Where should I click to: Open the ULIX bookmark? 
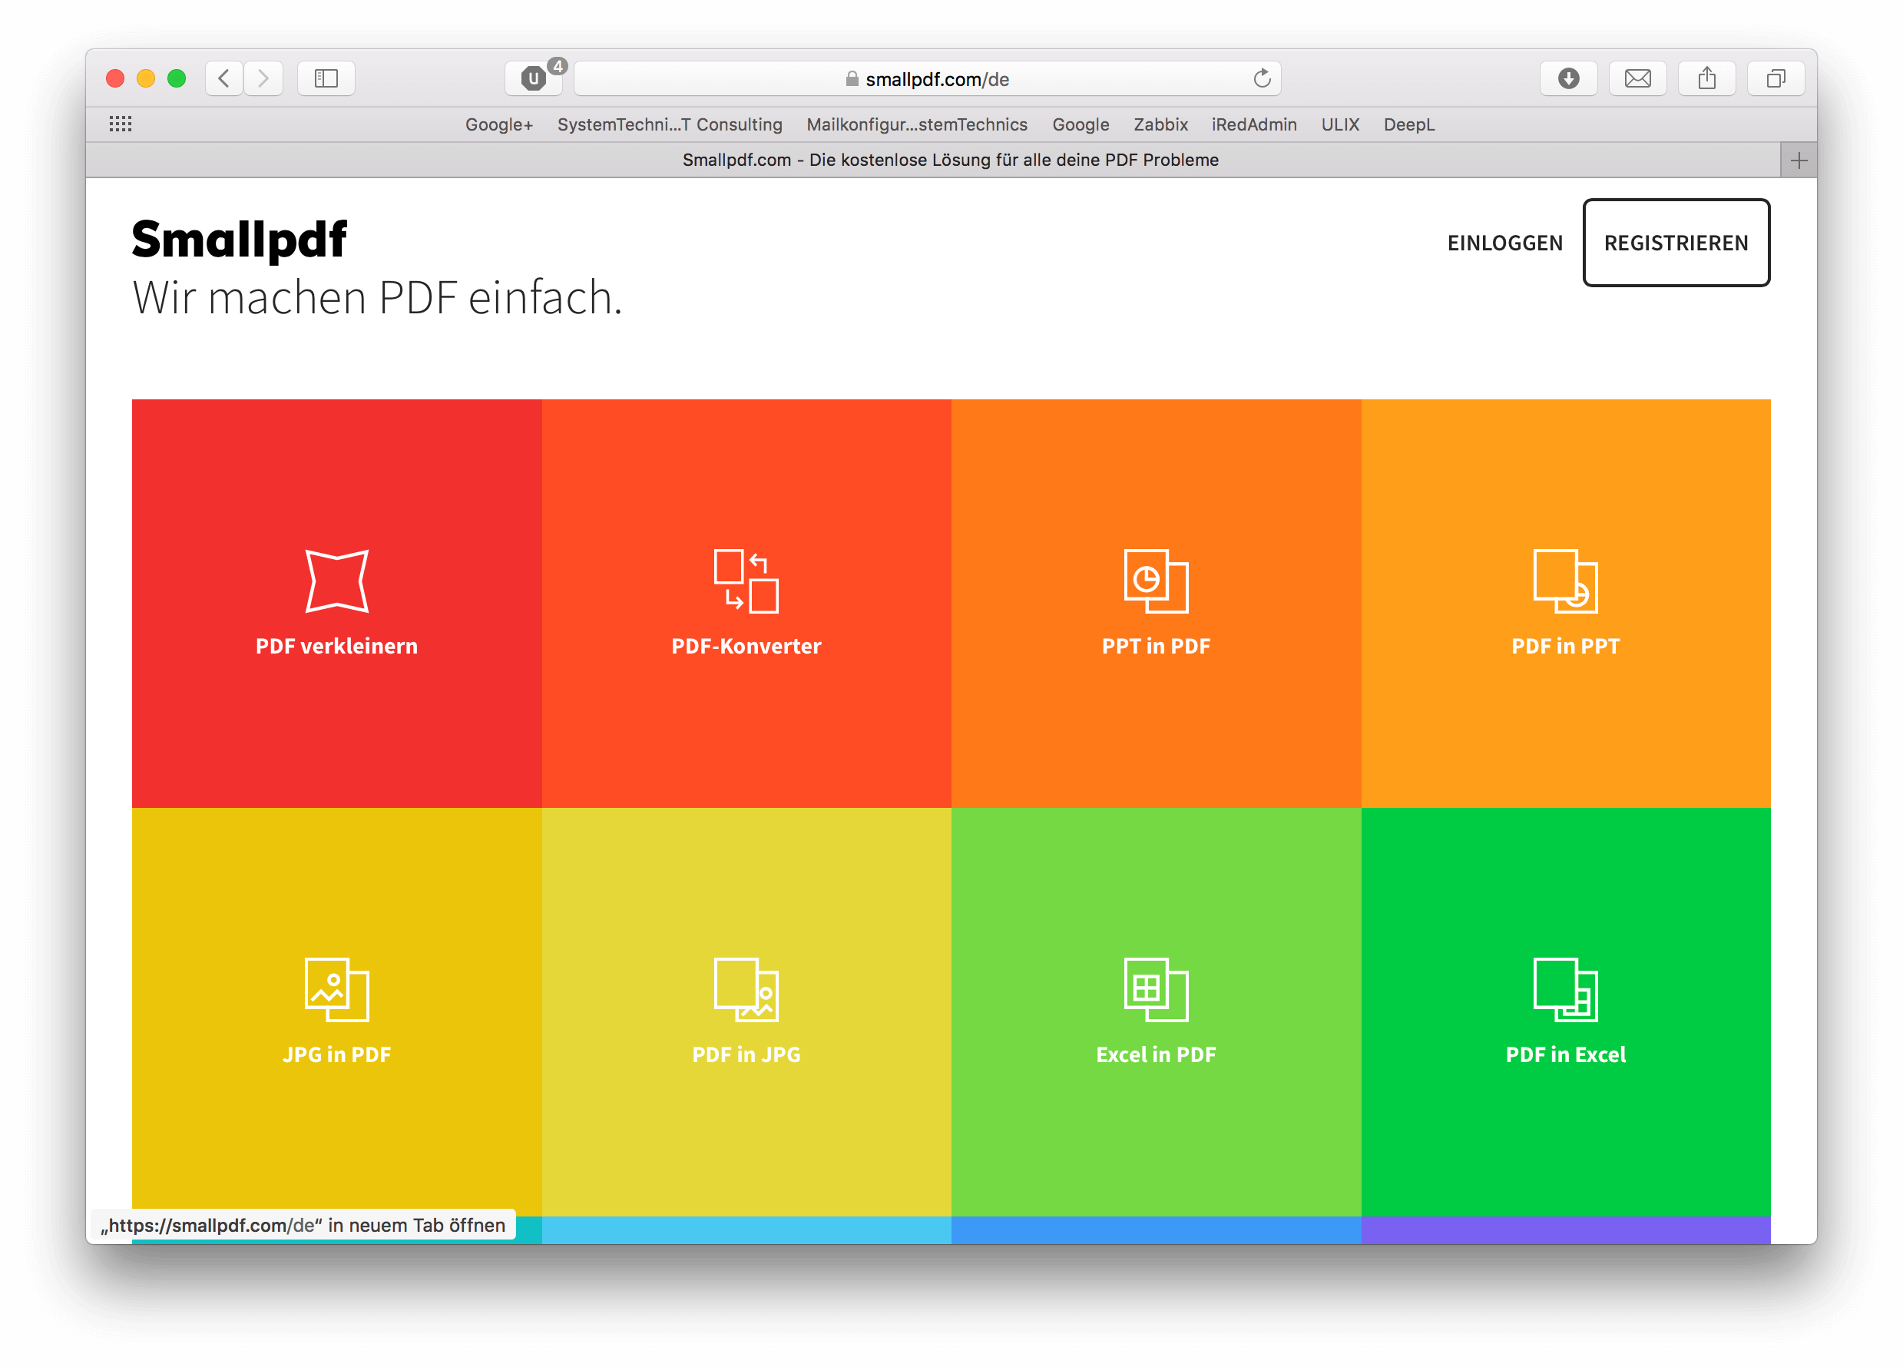pyautogui.click(x=1340, y=124)
